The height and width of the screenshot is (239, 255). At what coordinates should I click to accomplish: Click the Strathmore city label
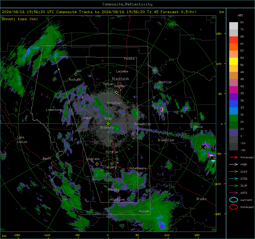click(x=138, y=168)
